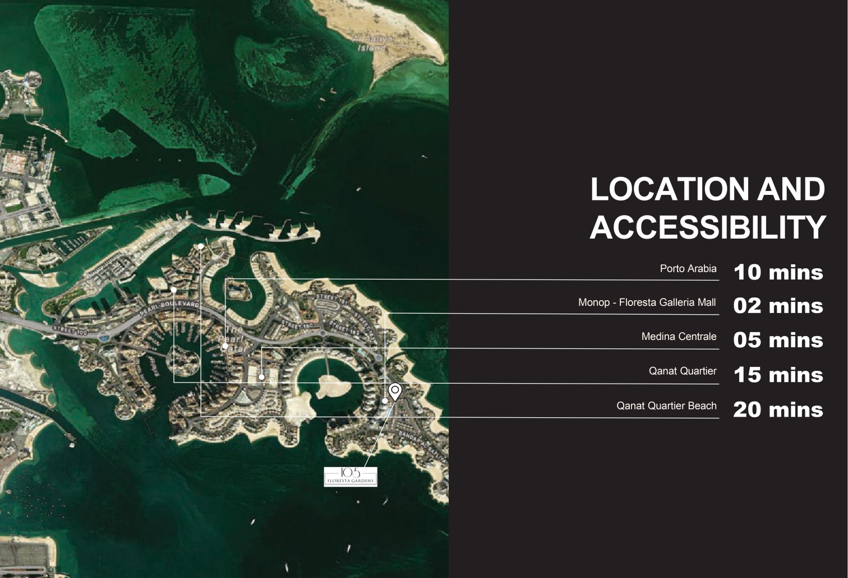The image size is (848, 578).
Task: Select the Monop - Floresta Galleria Mall label
Action: click(647, 302)
